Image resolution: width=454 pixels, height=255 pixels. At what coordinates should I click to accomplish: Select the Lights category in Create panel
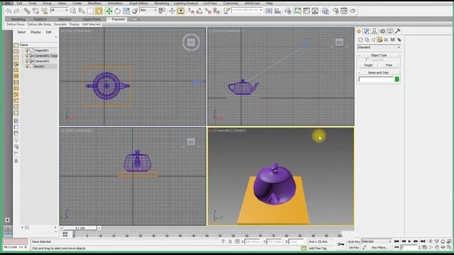pyautogui.click(x=373, y=40)
